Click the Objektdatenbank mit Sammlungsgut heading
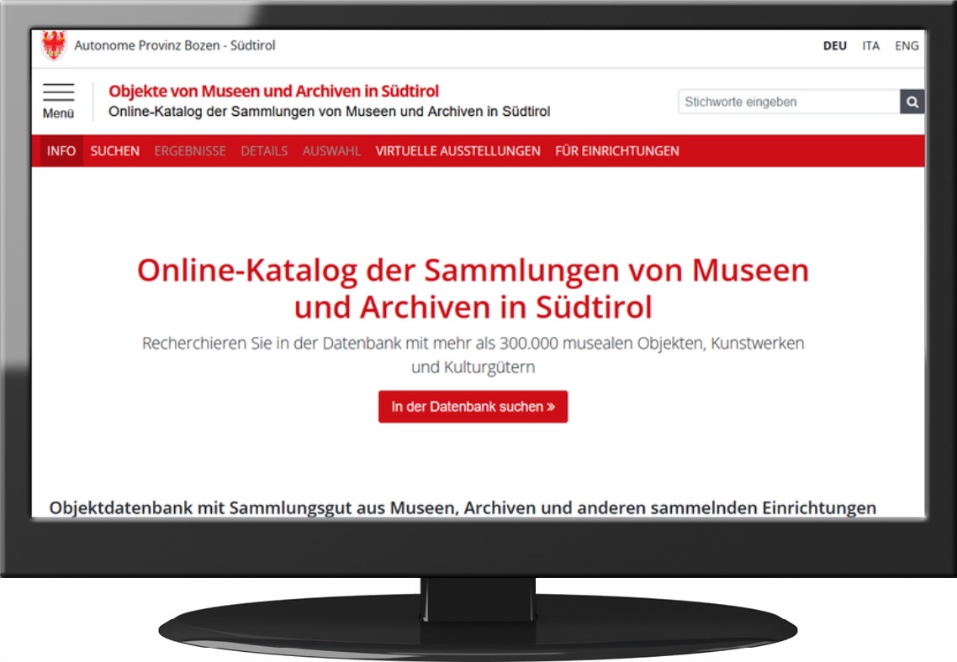The image size is (957, 662). point(463,507)
